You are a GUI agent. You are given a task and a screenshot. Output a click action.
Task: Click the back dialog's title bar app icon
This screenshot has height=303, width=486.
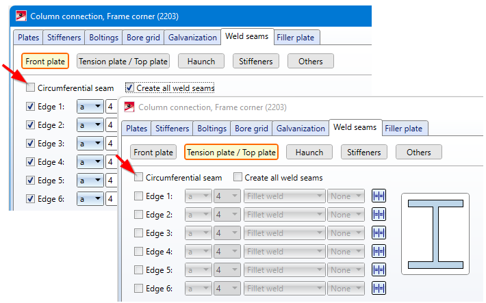(21, 16)
